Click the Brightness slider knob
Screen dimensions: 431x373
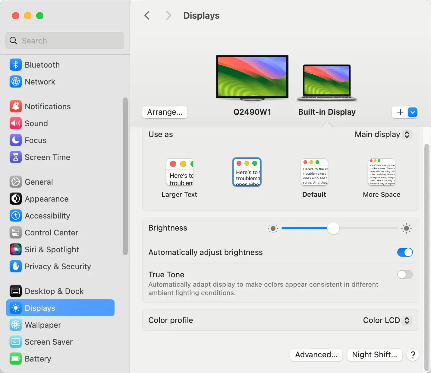coord(333,228)
